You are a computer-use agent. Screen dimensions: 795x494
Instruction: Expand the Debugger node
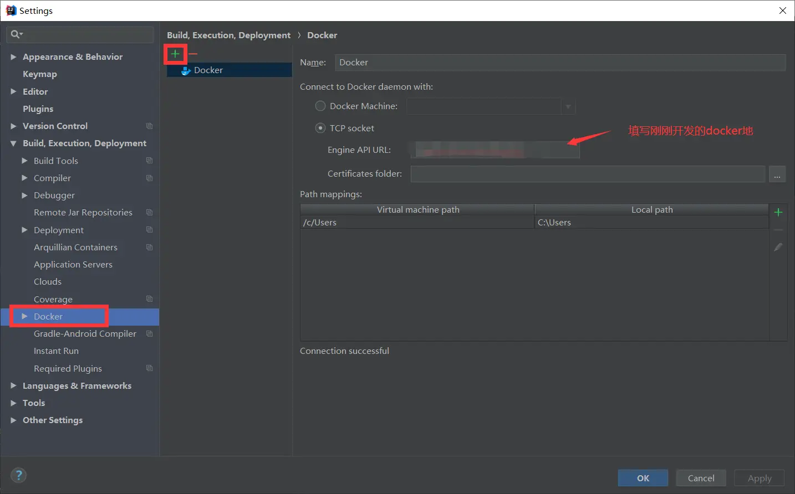[x=24, y=195]
